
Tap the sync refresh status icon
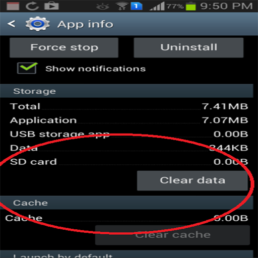point(32,6)
